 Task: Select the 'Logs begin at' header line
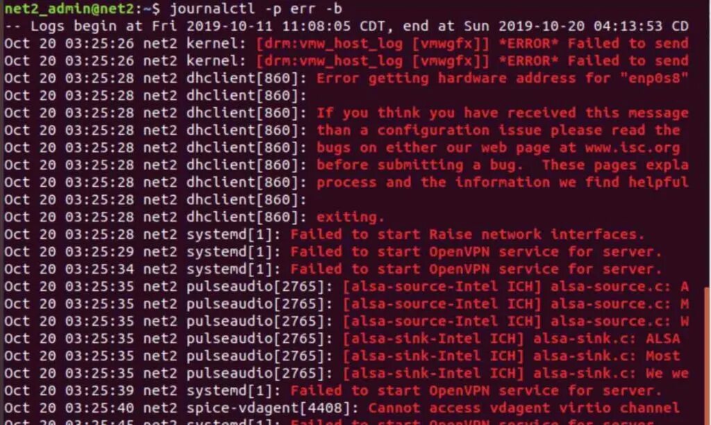346,26
